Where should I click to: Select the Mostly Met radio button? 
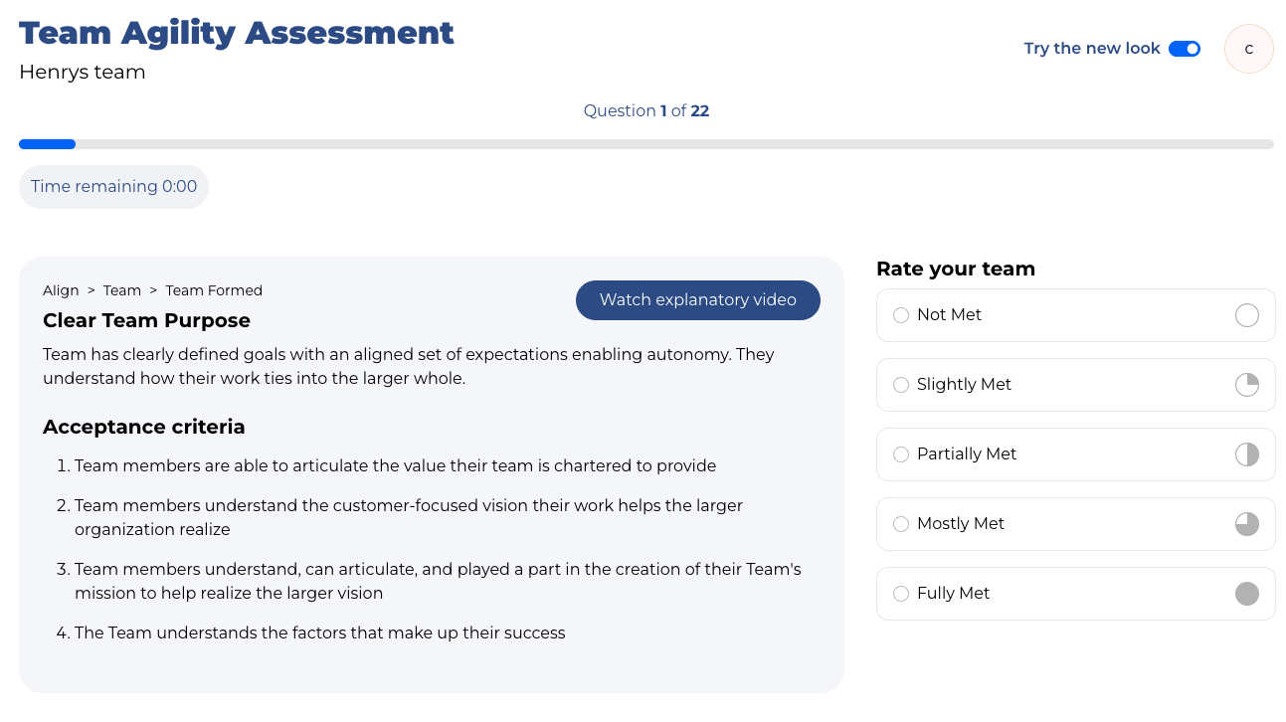(901, 524)
